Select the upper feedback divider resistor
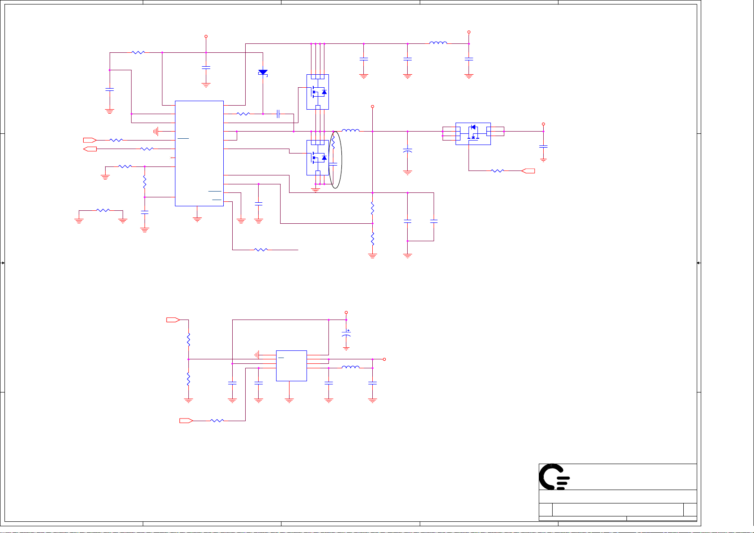Image resolution: width=754 pixels, height=533 pixels. pyautogui.click(x=372, y=208)
